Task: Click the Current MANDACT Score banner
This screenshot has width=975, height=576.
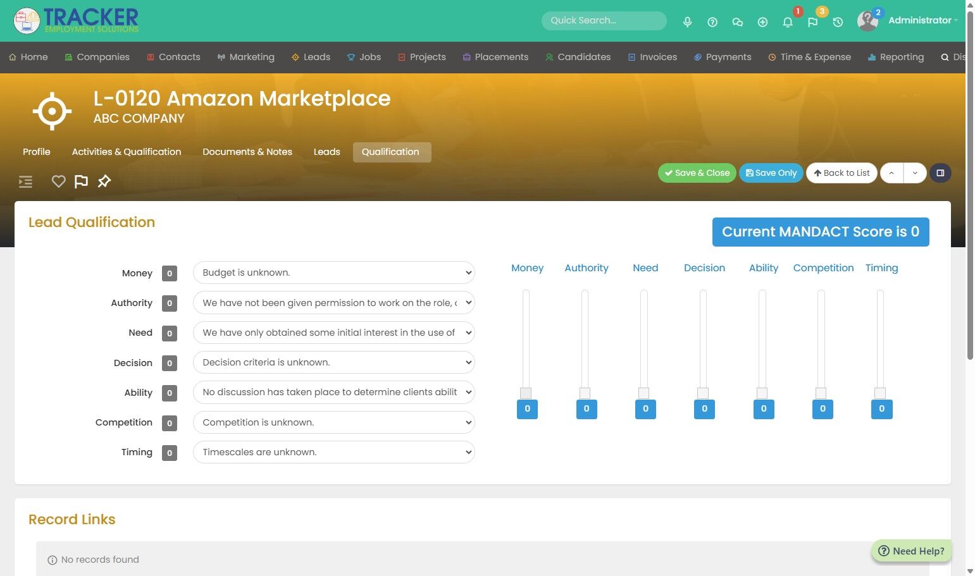Action: pos(821,232)
